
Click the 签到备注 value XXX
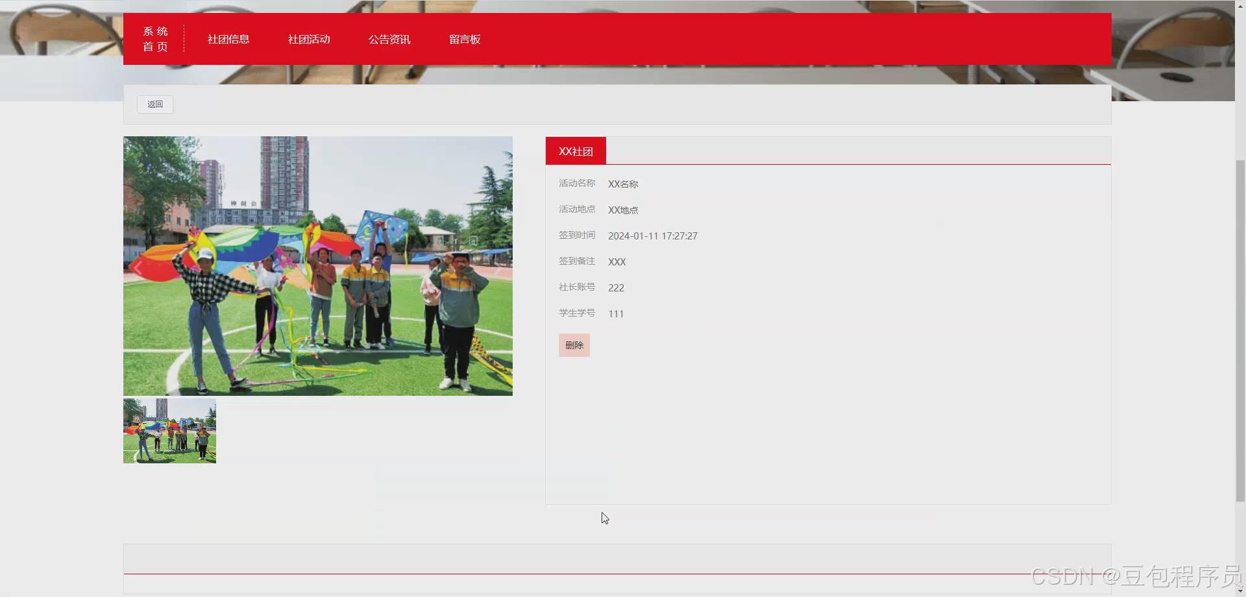[617, 262]
